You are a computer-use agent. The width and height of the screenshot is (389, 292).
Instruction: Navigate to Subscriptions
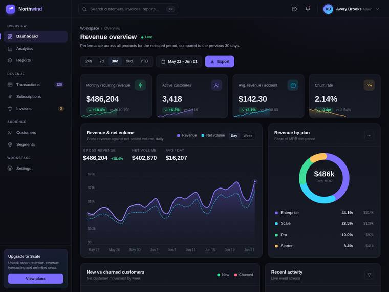click(36, 96)
